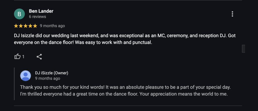Click the review text starting 'DJ Isizzle did our wedding'
Screen dimensions: 258x111
tap(125, 39)
